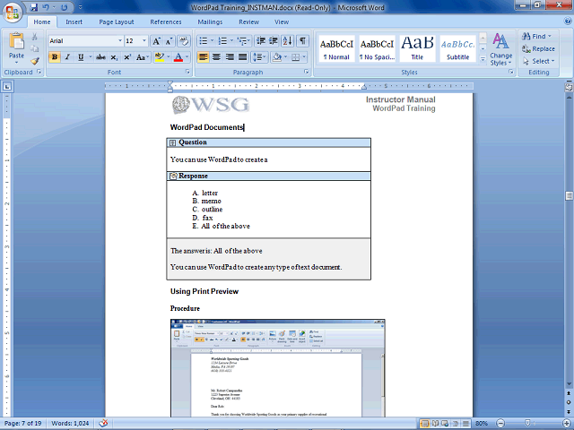Image resolution: width=574 pixels, height=430 pixels.
Task: Align text right
Action: click(230, 57)
